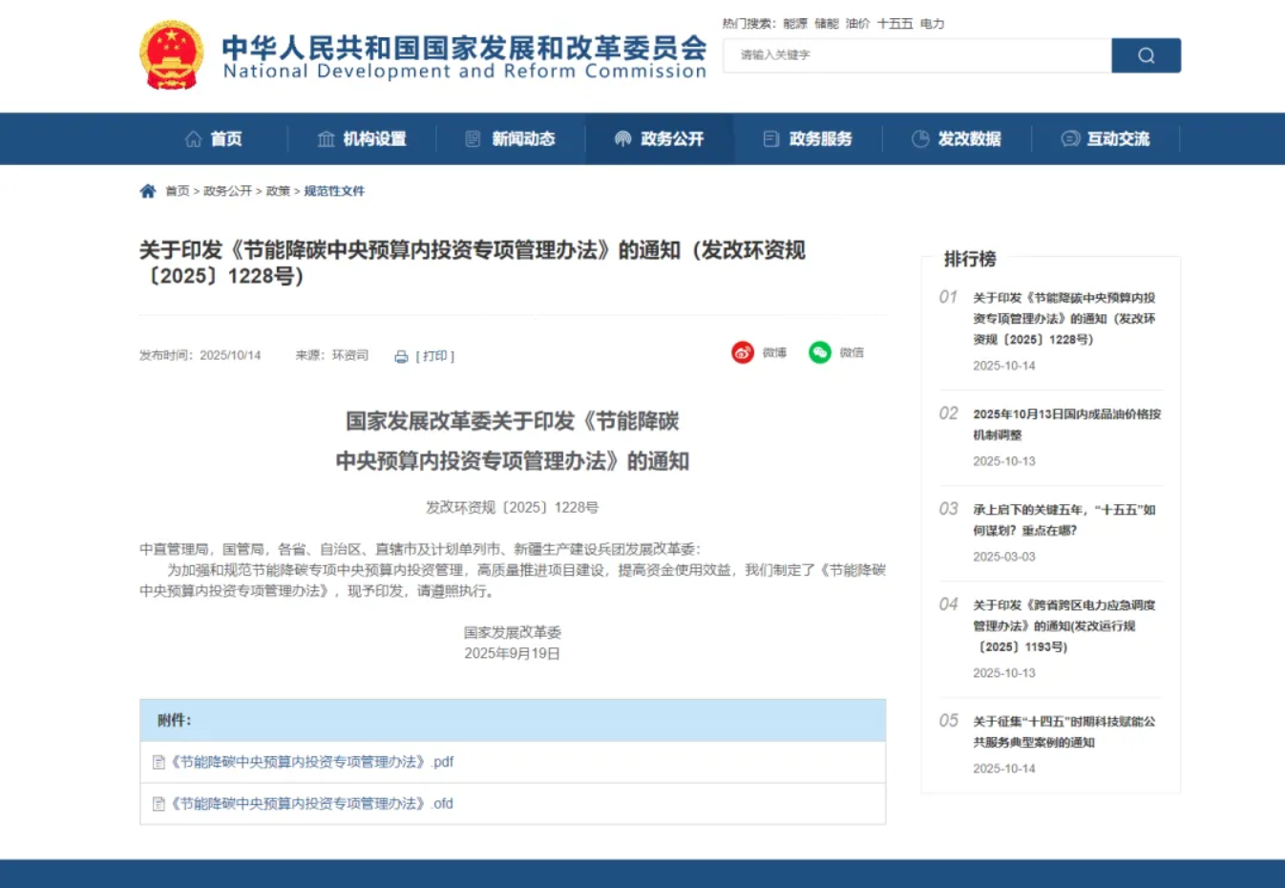Go to 新闻动态 in navigation bar
The image size is (1285, 888).
[511, 139]
